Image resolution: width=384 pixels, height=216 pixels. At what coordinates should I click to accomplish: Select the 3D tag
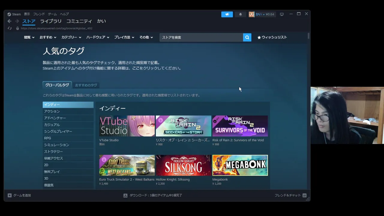68,178
